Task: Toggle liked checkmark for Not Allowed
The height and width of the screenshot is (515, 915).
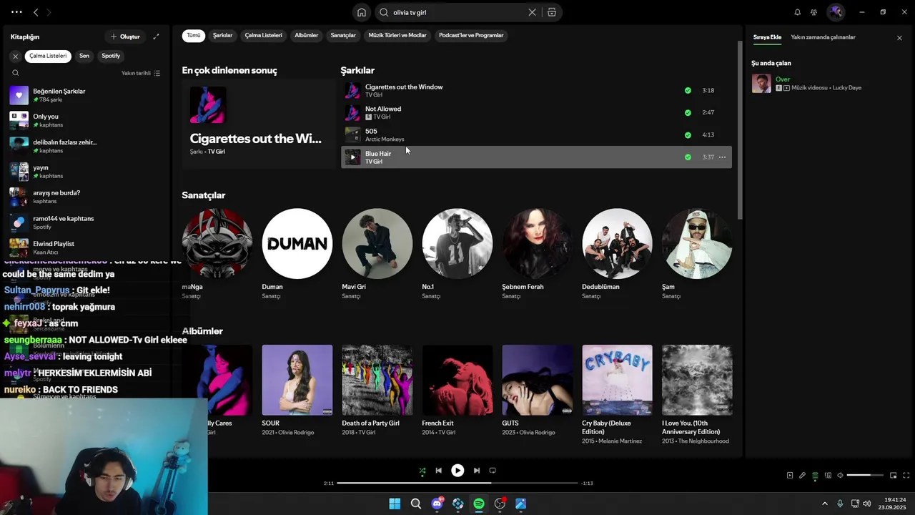Action: (688, 113)
